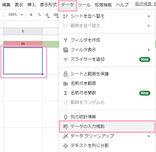Choose フィルタを作成 menu item

107,40
